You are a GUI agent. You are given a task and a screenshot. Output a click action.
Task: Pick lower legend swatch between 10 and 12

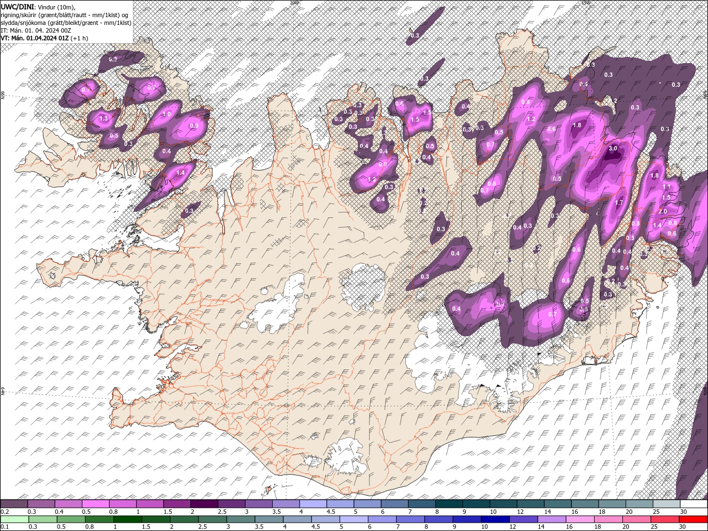[x=495, y=519]
